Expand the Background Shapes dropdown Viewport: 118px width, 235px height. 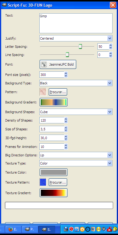tap(110, 112)
